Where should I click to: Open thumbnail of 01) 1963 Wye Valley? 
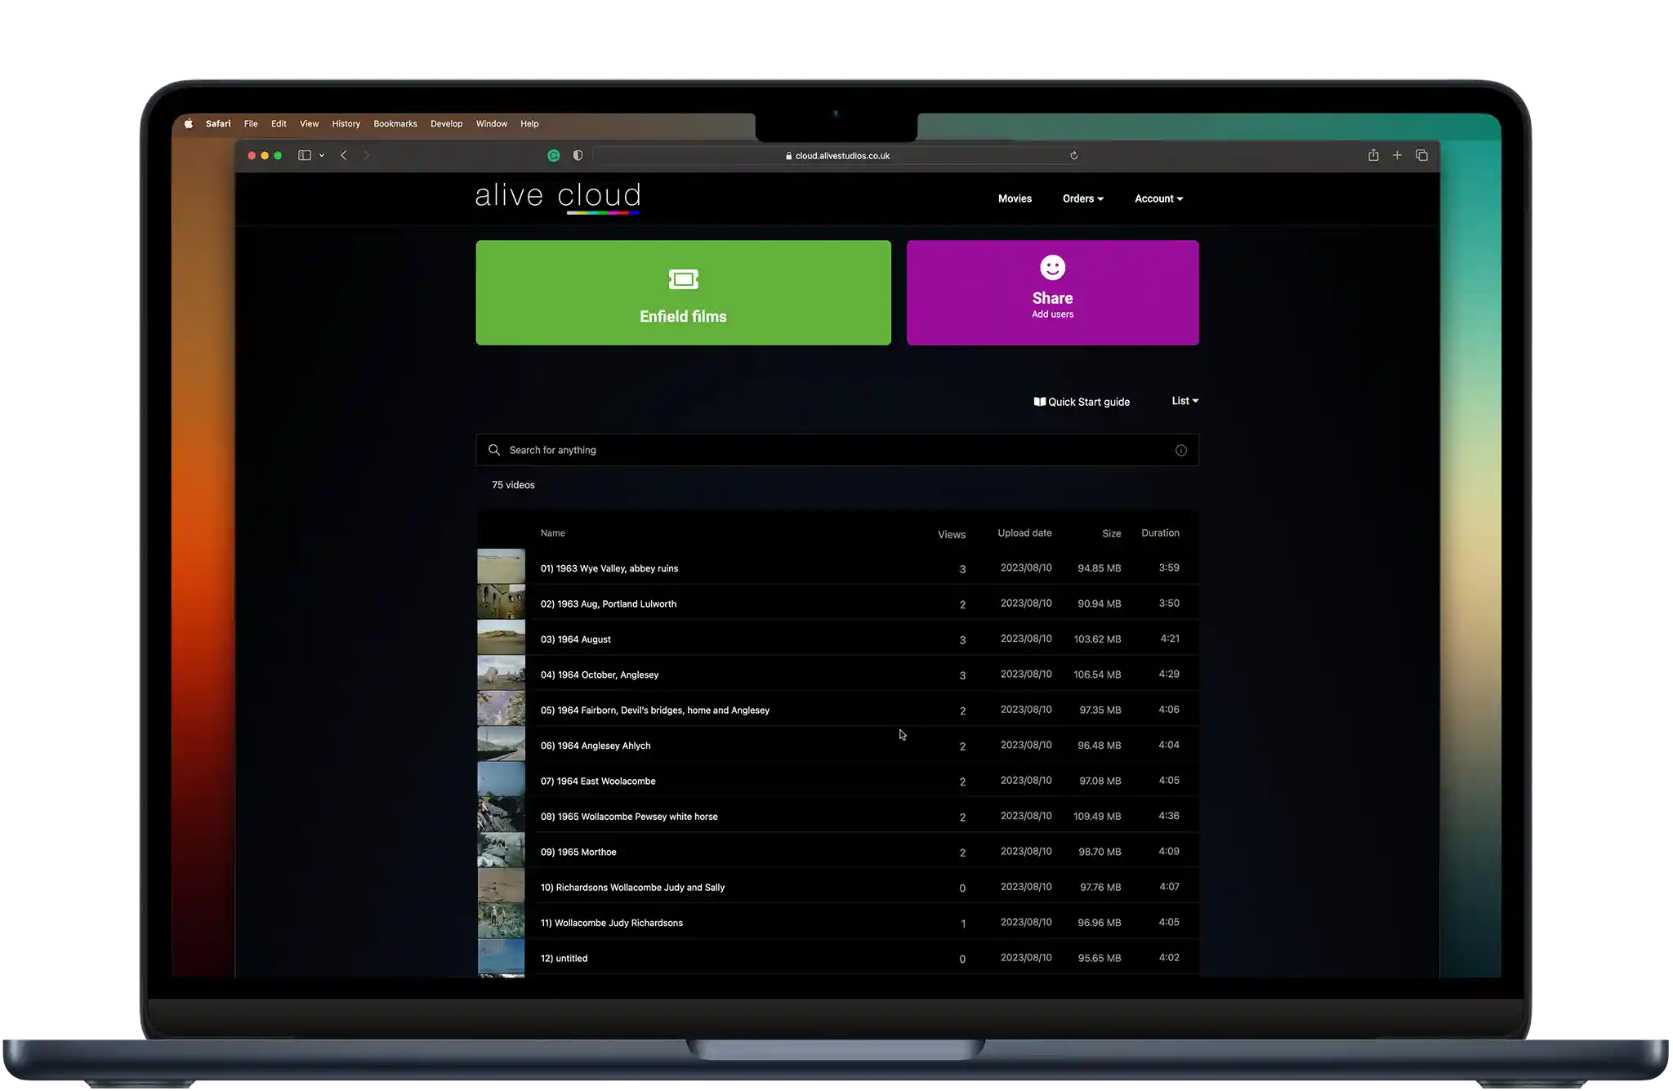(501, 567)
